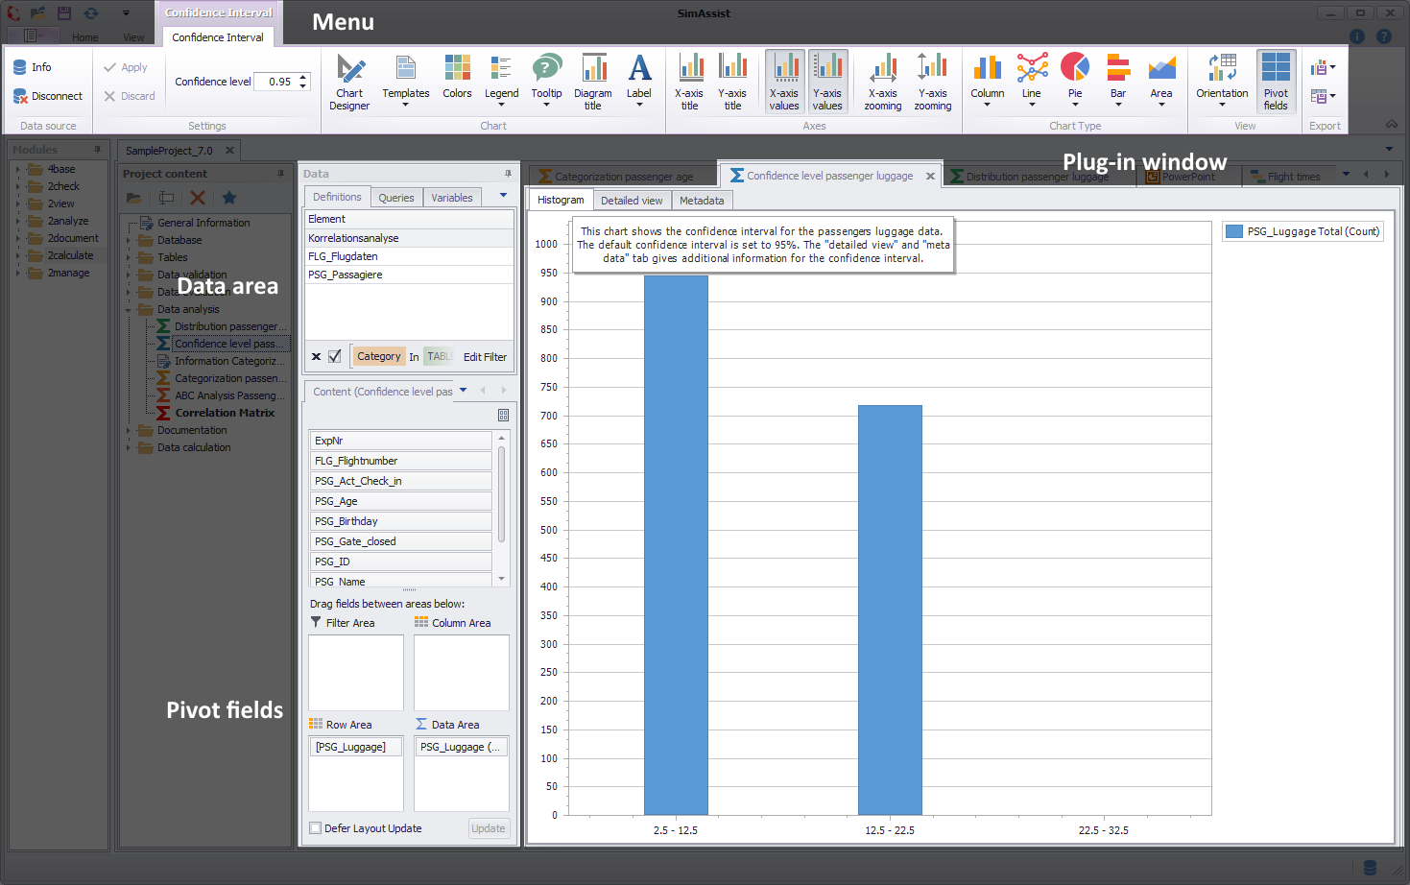Open the Queries tab
This screenshot has width=1410, height=885.
point(395,198)
